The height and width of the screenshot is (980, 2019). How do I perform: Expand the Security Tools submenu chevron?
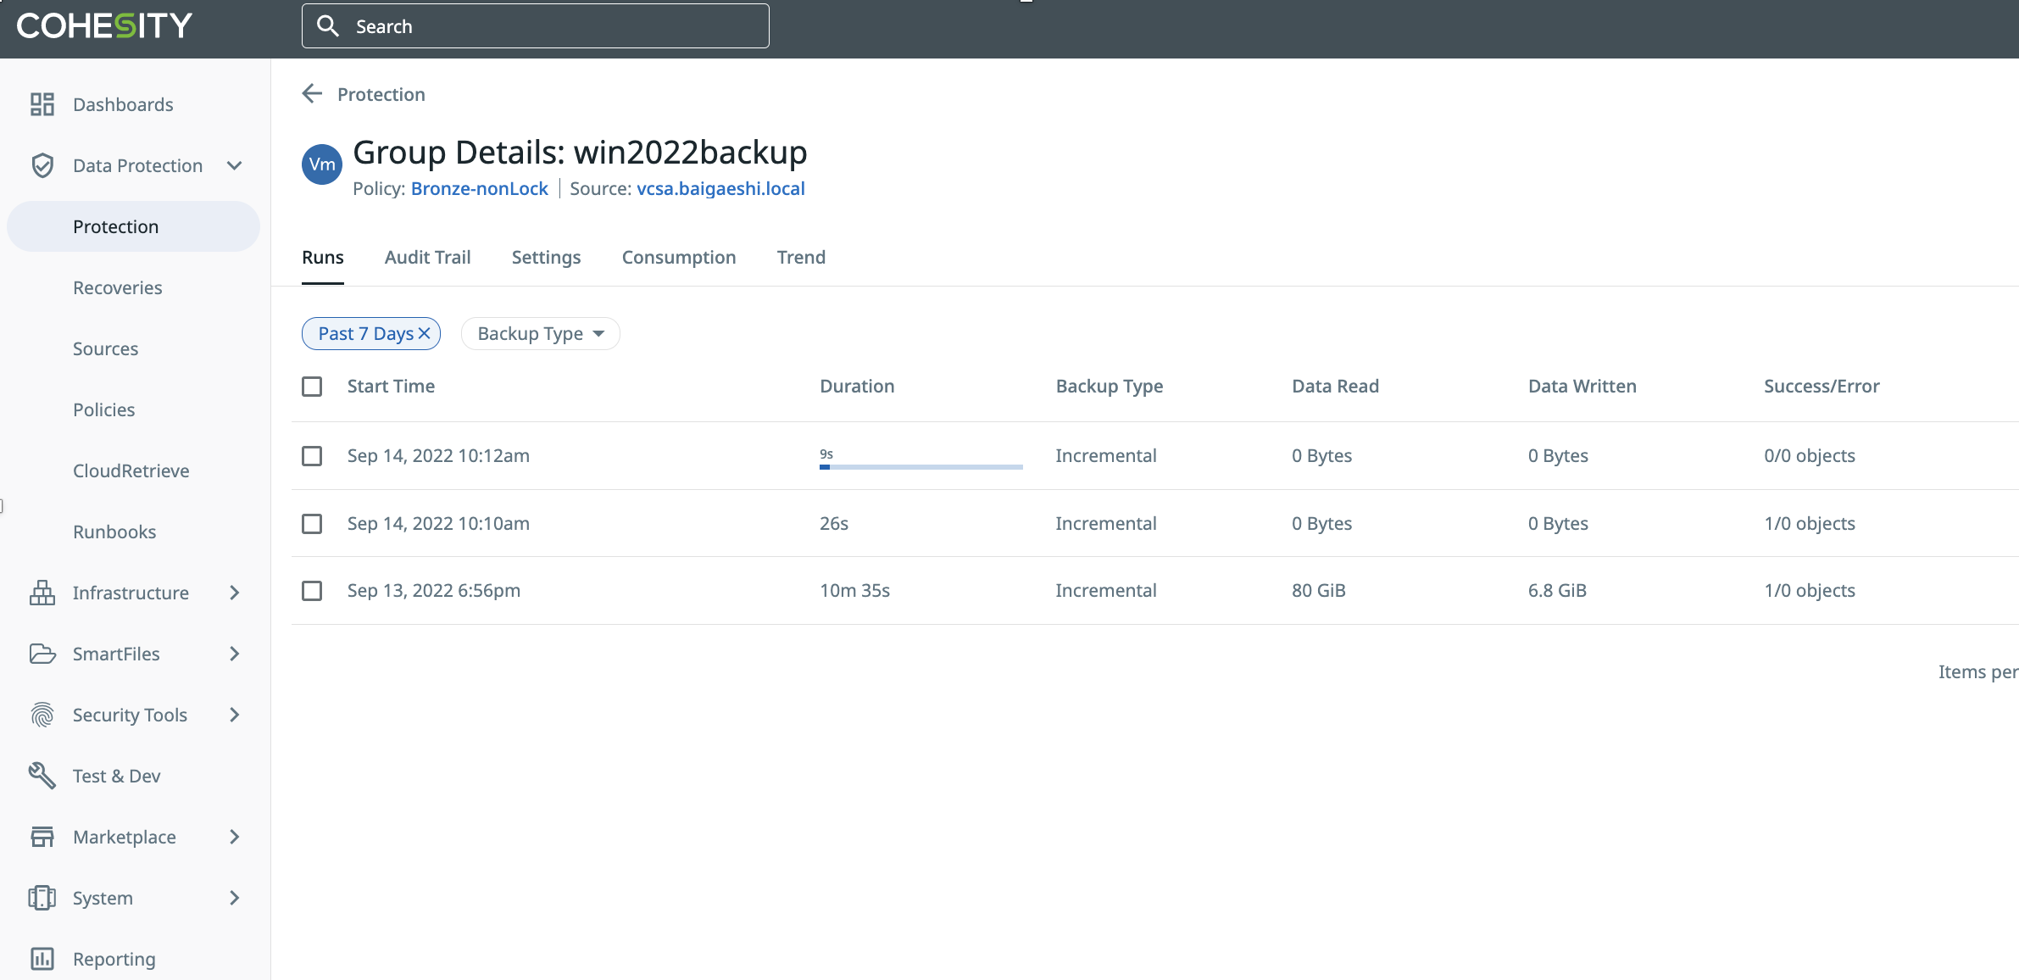tap(235, 715)
